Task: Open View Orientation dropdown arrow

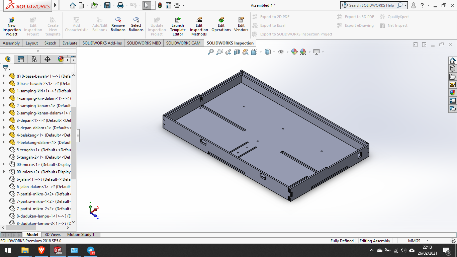Action: [x=261, y=52]
